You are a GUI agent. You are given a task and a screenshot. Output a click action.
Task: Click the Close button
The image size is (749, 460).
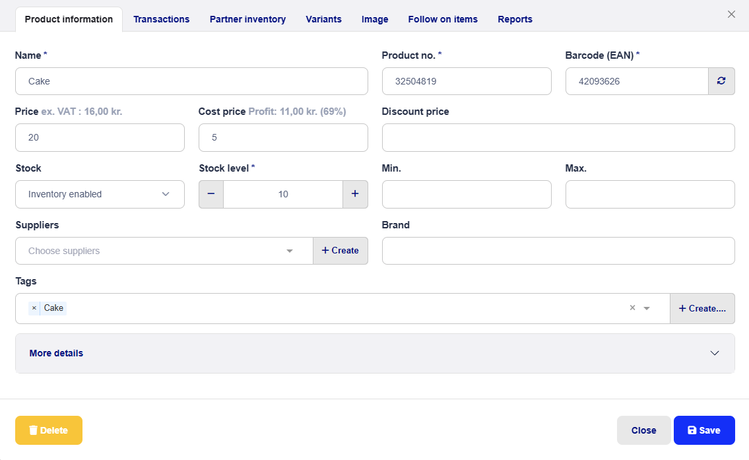[x=644, y=430]
